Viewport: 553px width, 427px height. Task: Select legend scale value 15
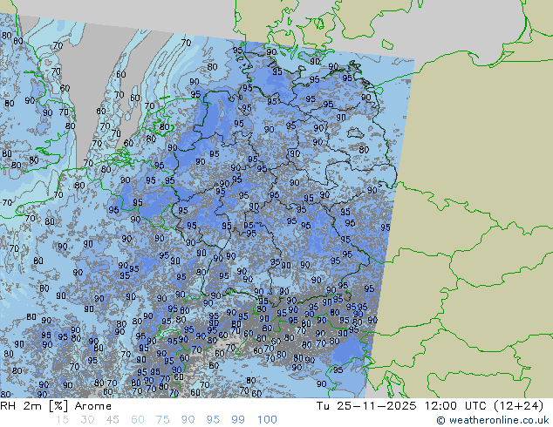coord(62,420)
